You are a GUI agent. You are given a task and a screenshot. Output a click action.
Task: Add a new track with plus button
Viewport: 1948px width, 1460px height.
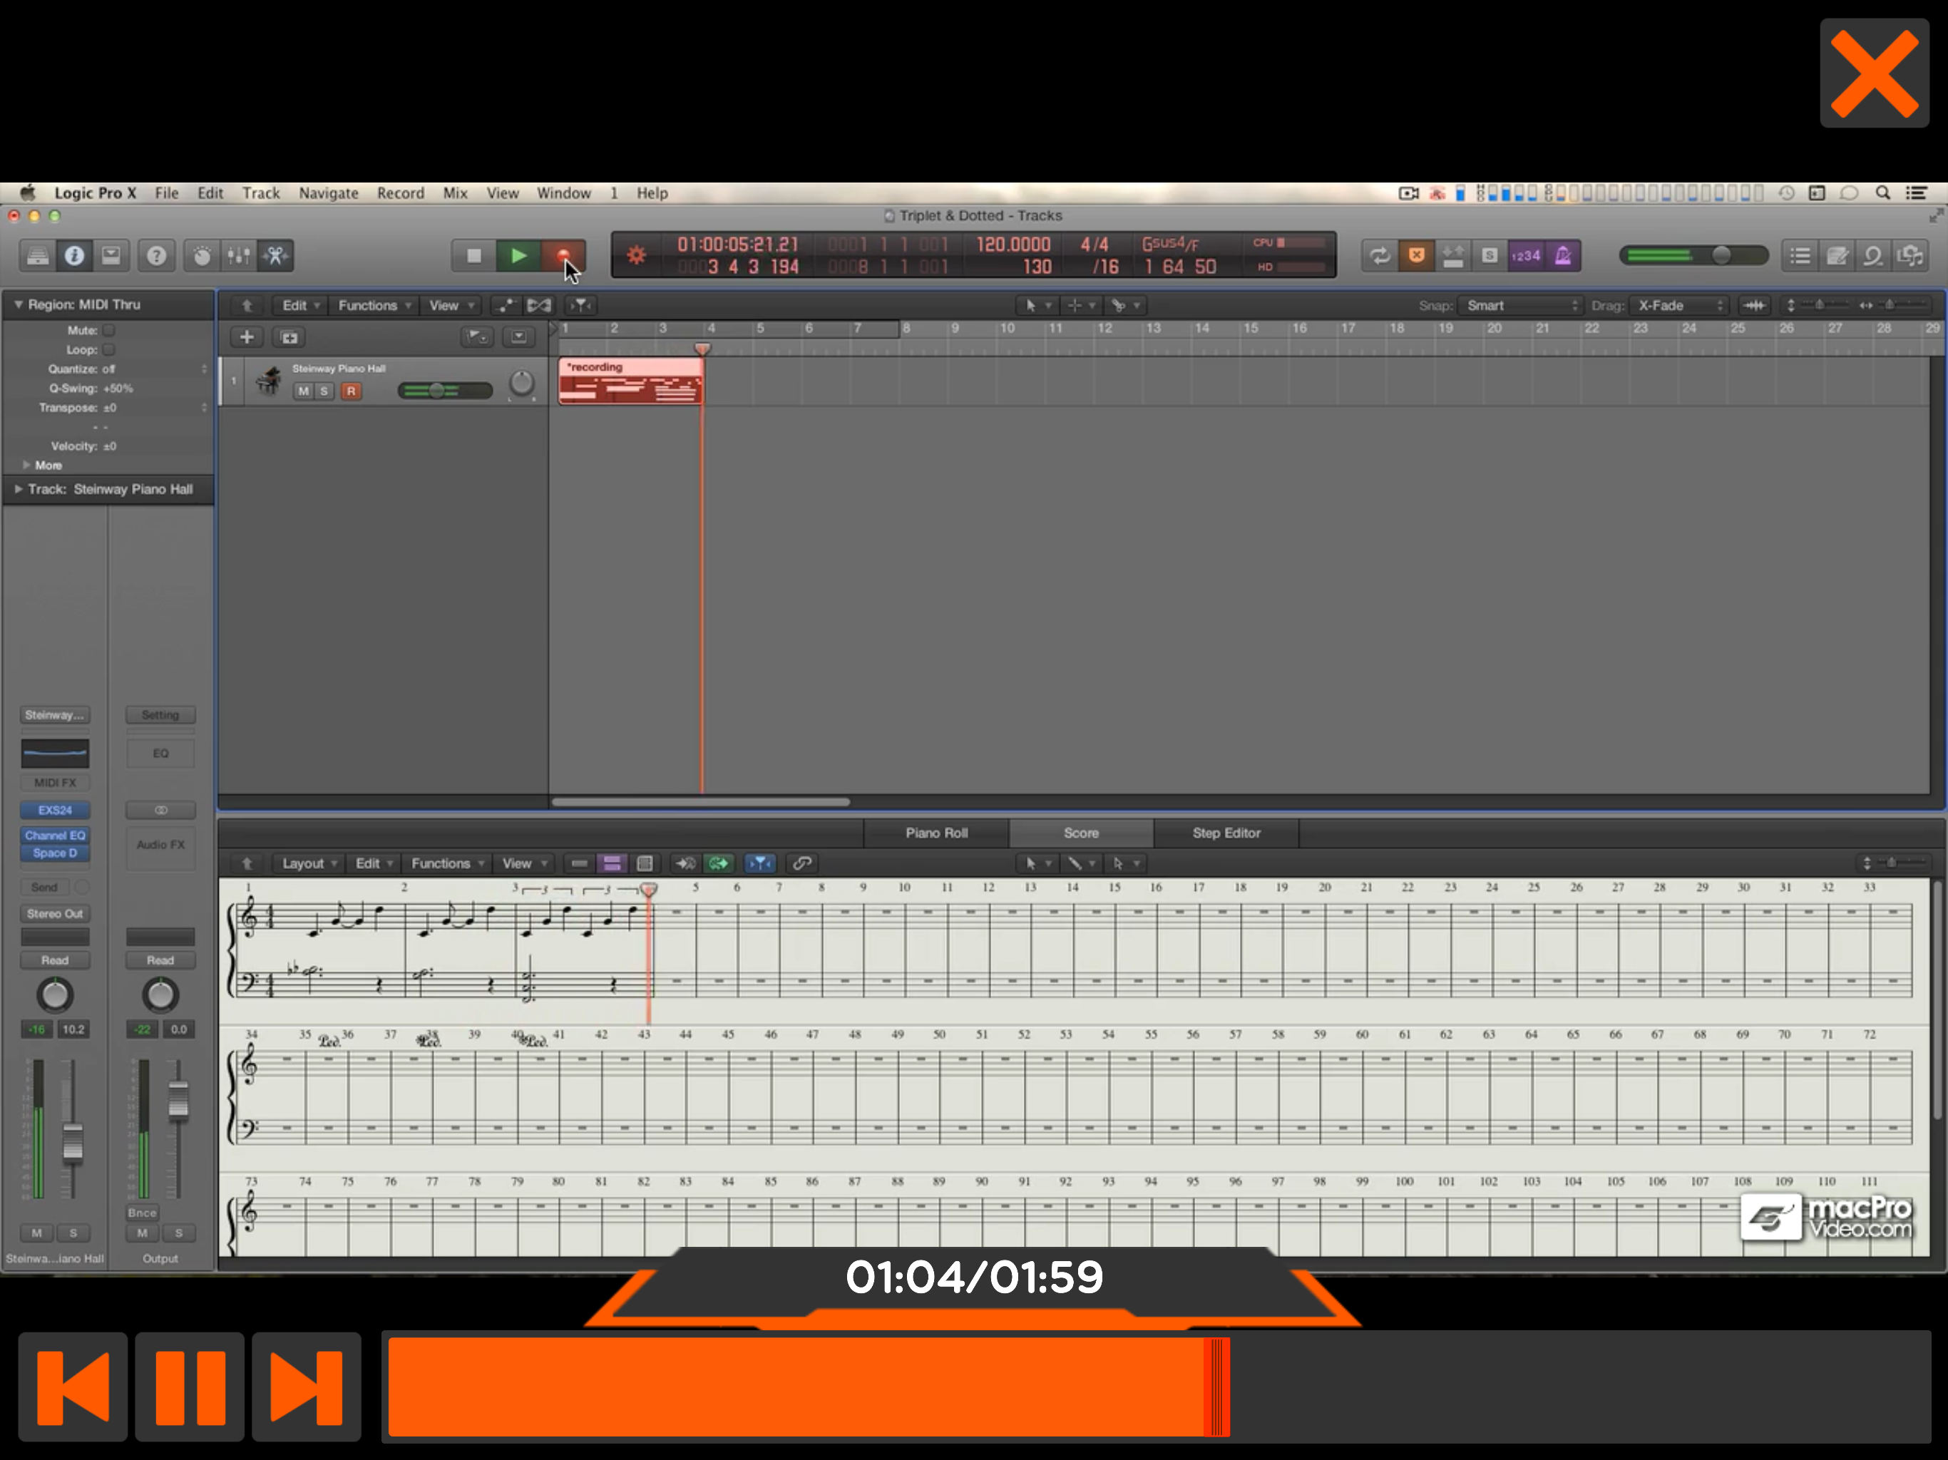247,336
